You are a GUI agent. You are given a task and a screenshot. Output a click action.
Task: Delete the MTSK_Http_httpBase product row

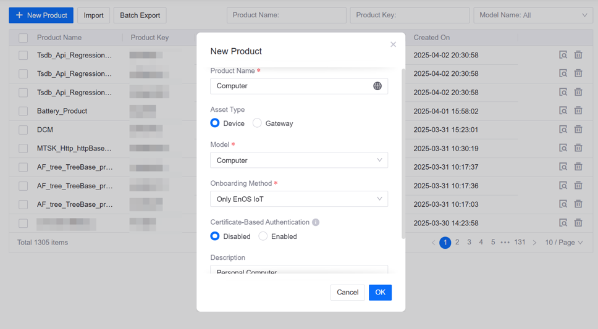pos(578,148)
